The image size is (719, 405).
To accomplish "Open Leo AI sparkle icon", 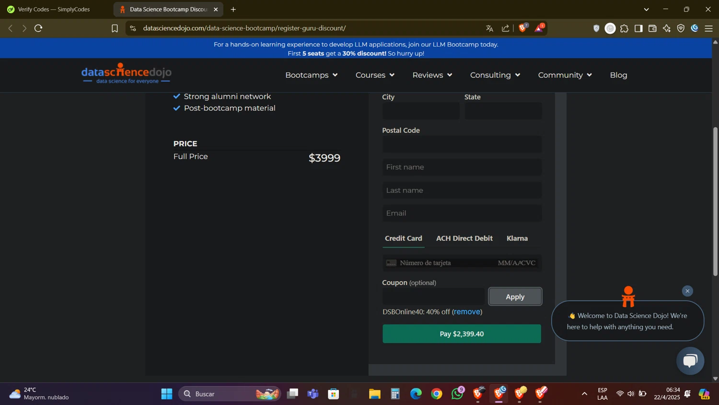I will tap(667, 28).
